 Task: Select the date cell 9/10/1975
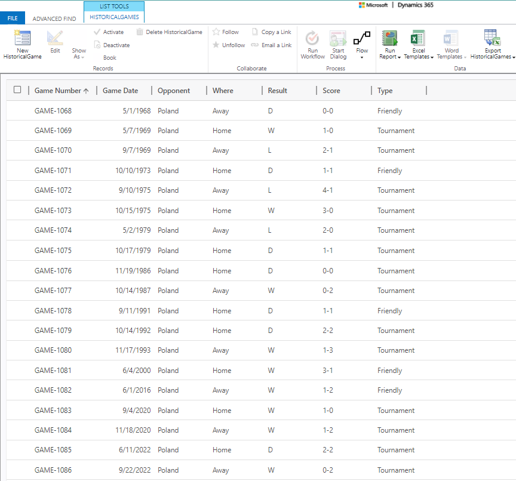click(134, 190)
